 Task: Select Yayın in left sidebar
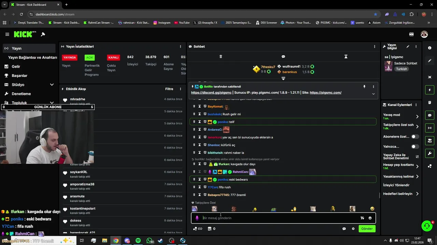click(29, 48)
